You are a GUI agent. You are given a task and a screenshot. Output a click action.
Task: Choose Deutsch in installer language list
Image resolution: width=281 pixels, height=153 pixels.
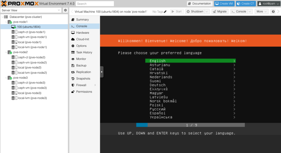(190, 85)
